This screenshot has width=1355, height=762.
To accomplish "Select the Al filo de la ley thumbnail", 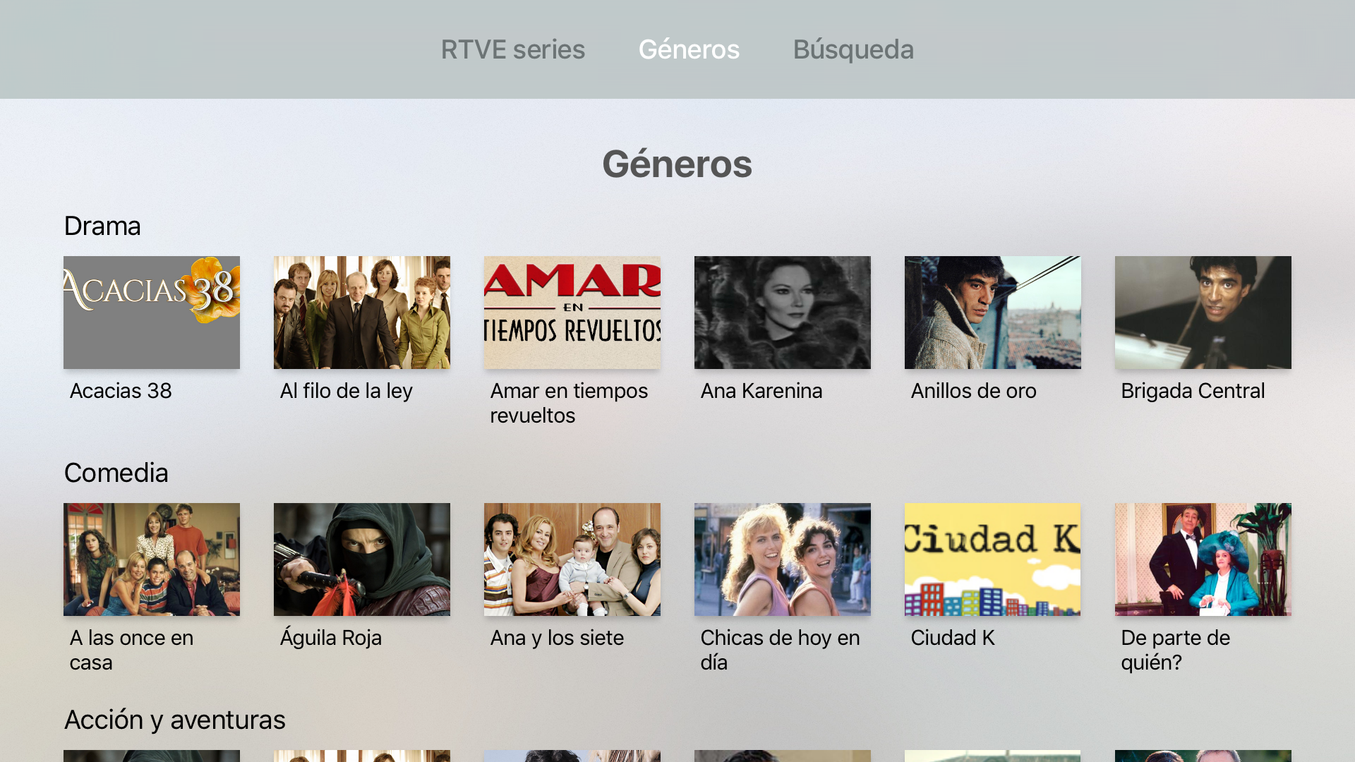I will (x=362, y=313).
